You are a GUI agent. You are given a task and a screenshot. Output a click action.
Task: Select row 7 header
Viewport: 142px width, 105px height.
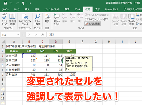tap(3, 75)
